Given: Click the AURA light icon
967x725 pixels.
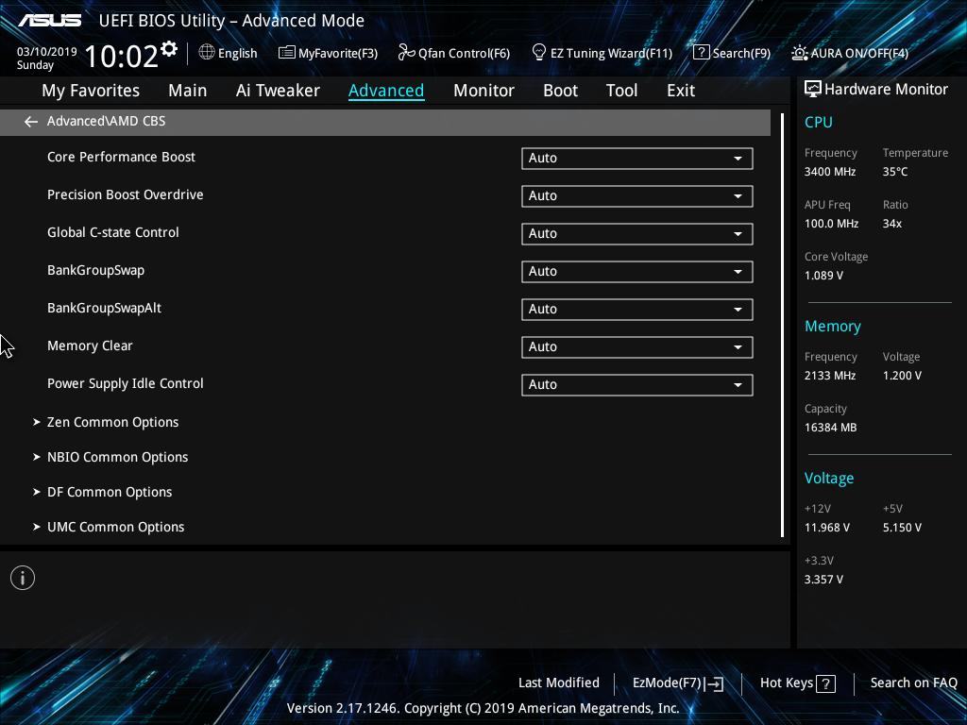Looking at the screenshot, I should tap(799, 53).
